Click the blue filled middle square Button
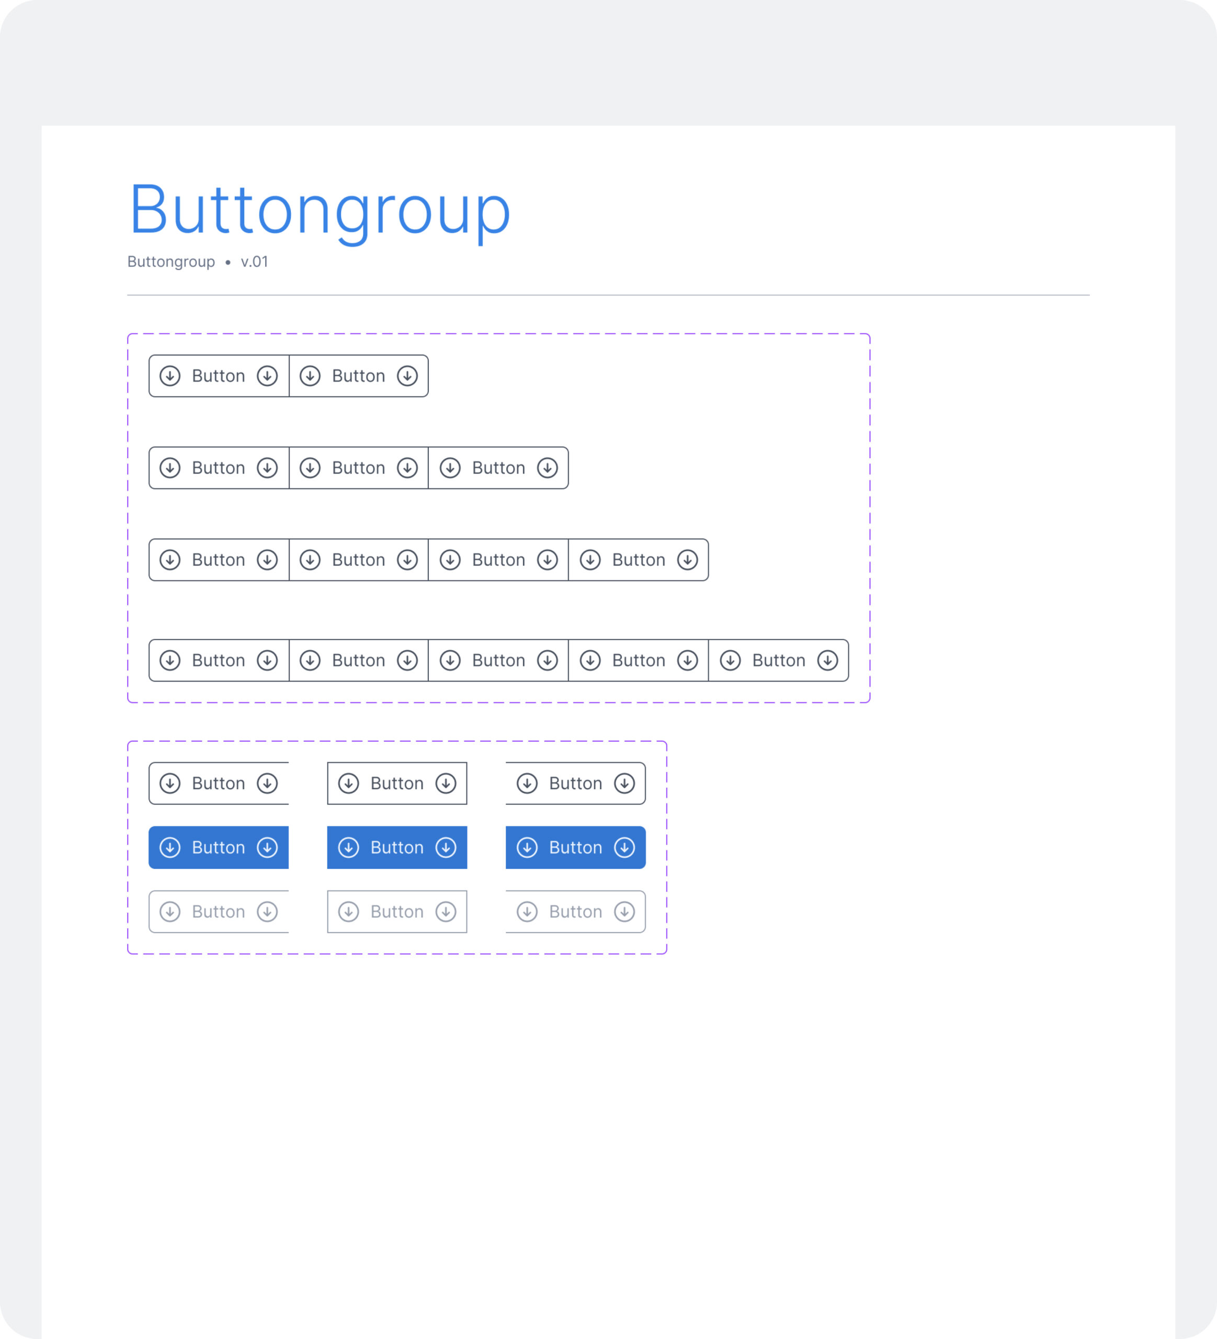 (x=397, y=847)
